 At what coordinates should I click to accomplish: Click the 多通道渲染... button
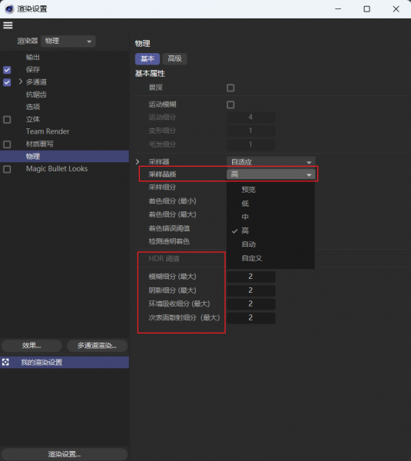(97, 346)
